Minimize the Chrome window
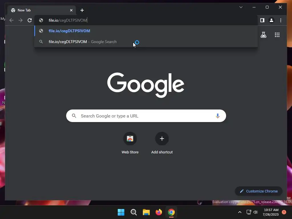 [254, 7]
